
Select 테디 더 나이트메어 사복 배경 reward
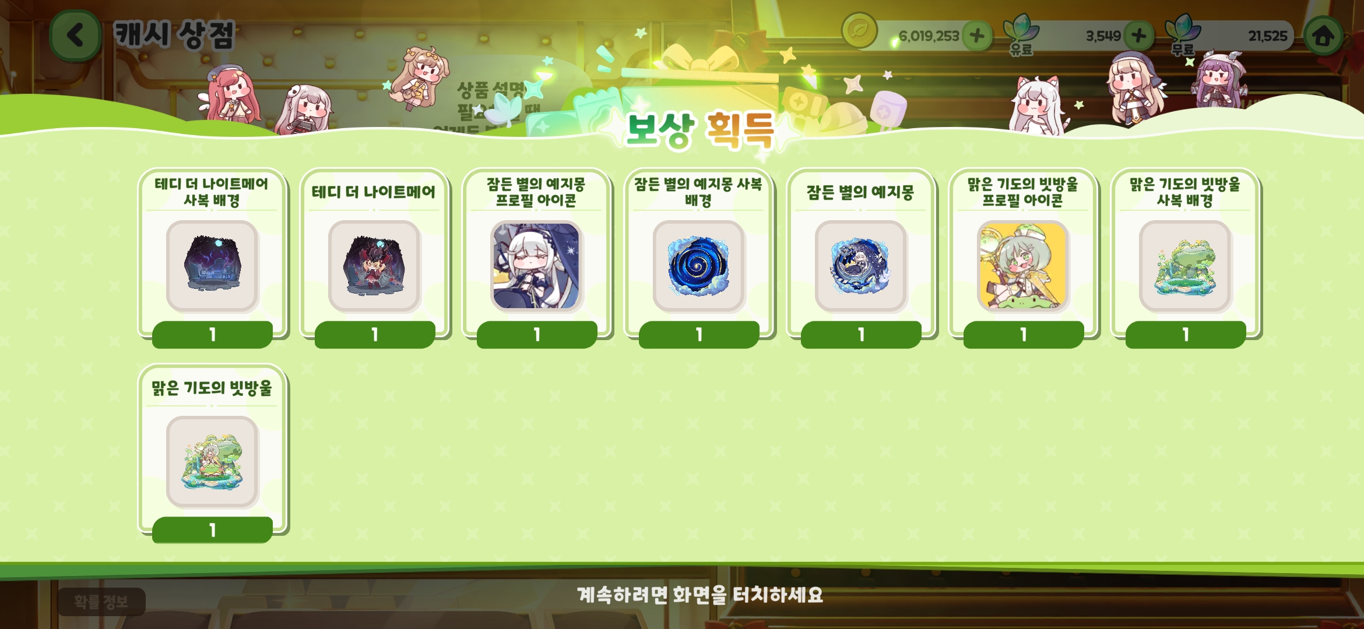[x=212, y=259]
